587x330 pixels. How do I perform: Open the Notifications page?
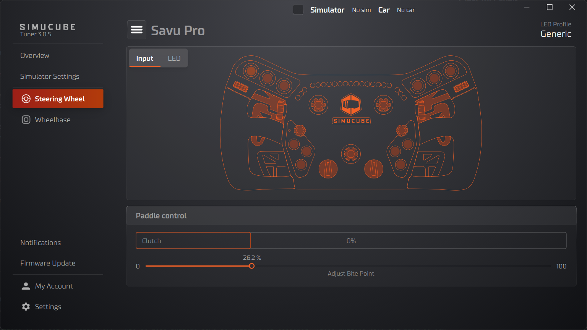pos(40,243)
